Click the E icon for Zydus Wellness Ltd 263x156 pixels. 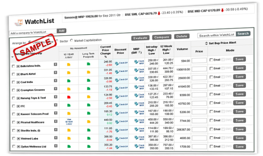pyautogui.click(x=56, y=146)
